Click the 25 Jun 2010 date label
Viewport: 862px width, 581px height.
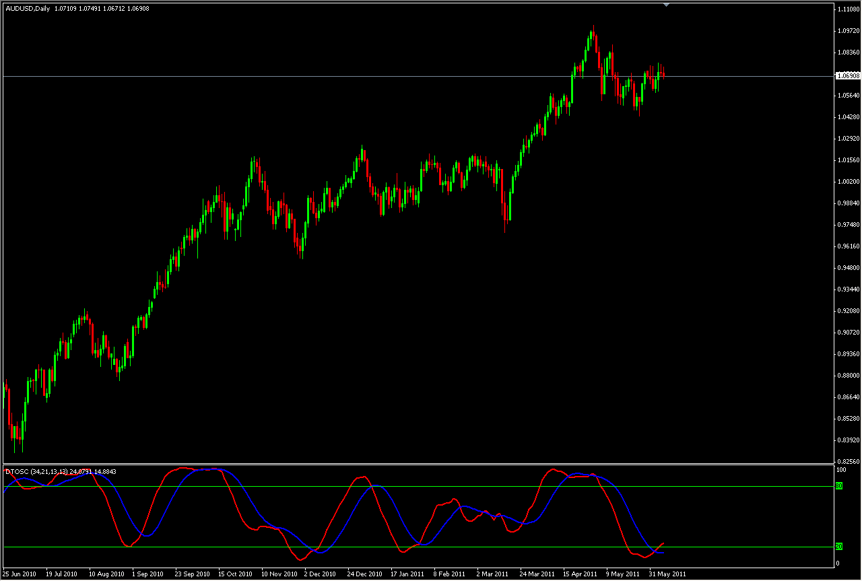pyautogui.click(x=20, y=574)
